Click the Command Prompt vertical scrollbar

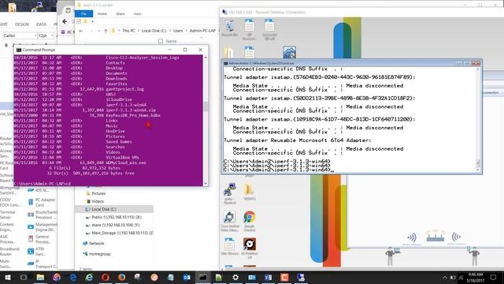point(206,120)
